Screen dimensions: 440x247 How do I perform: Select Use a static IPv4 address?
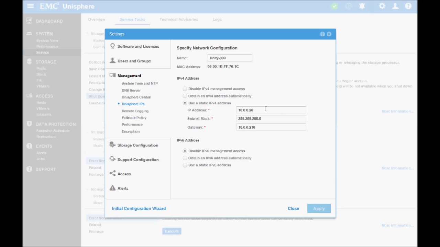[185, 103]
